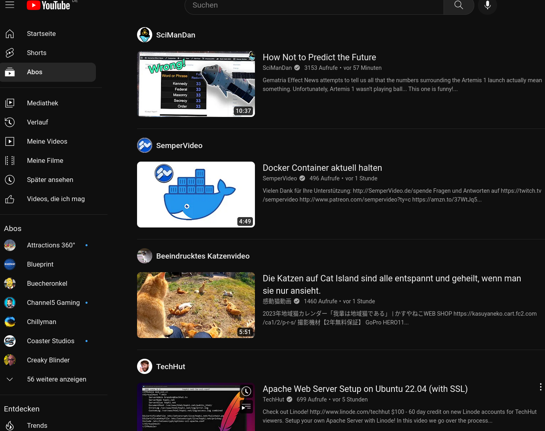Go to YouTube home via logo
The width and height of the screenshot is (545, 431).
click(48, 5)
